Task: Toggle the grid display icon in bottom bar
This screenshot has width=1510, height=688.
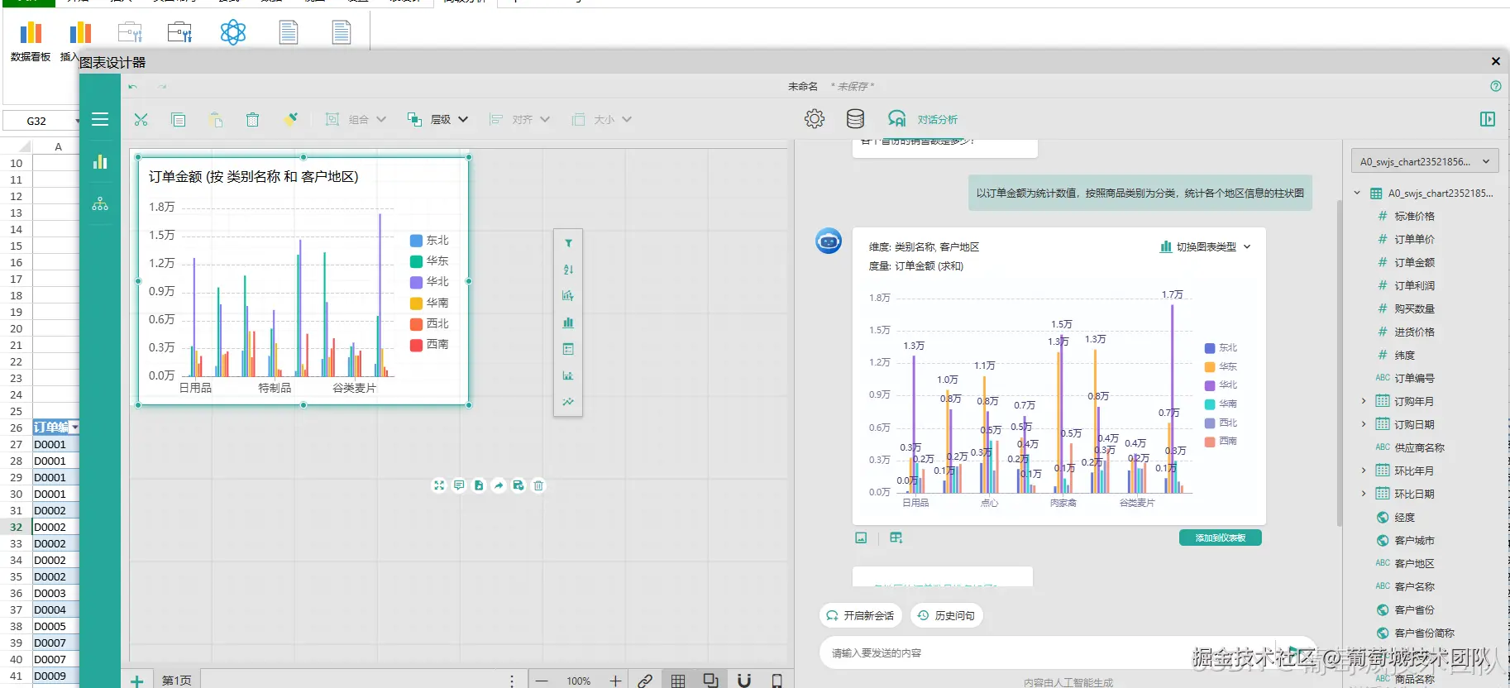Action: [x=678, y=681]
